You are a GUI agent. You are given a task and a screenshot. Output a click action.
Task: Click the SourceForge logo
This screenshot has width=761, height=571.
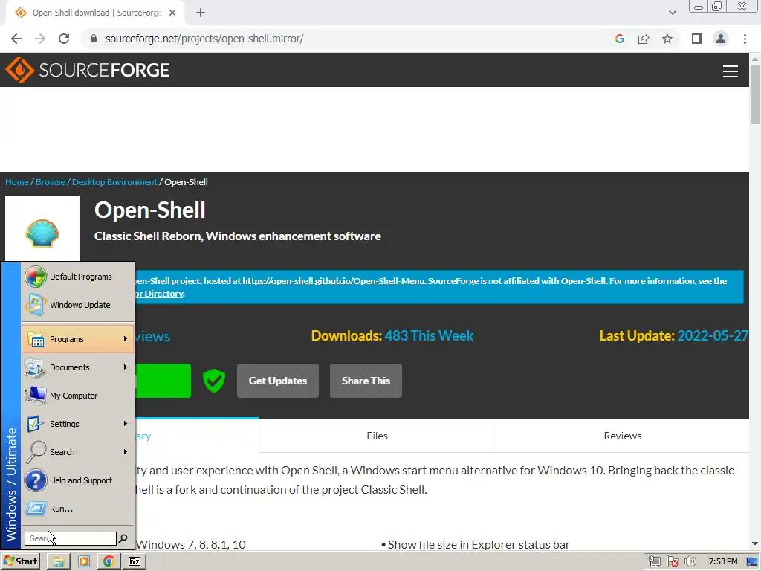pos(88,70)
